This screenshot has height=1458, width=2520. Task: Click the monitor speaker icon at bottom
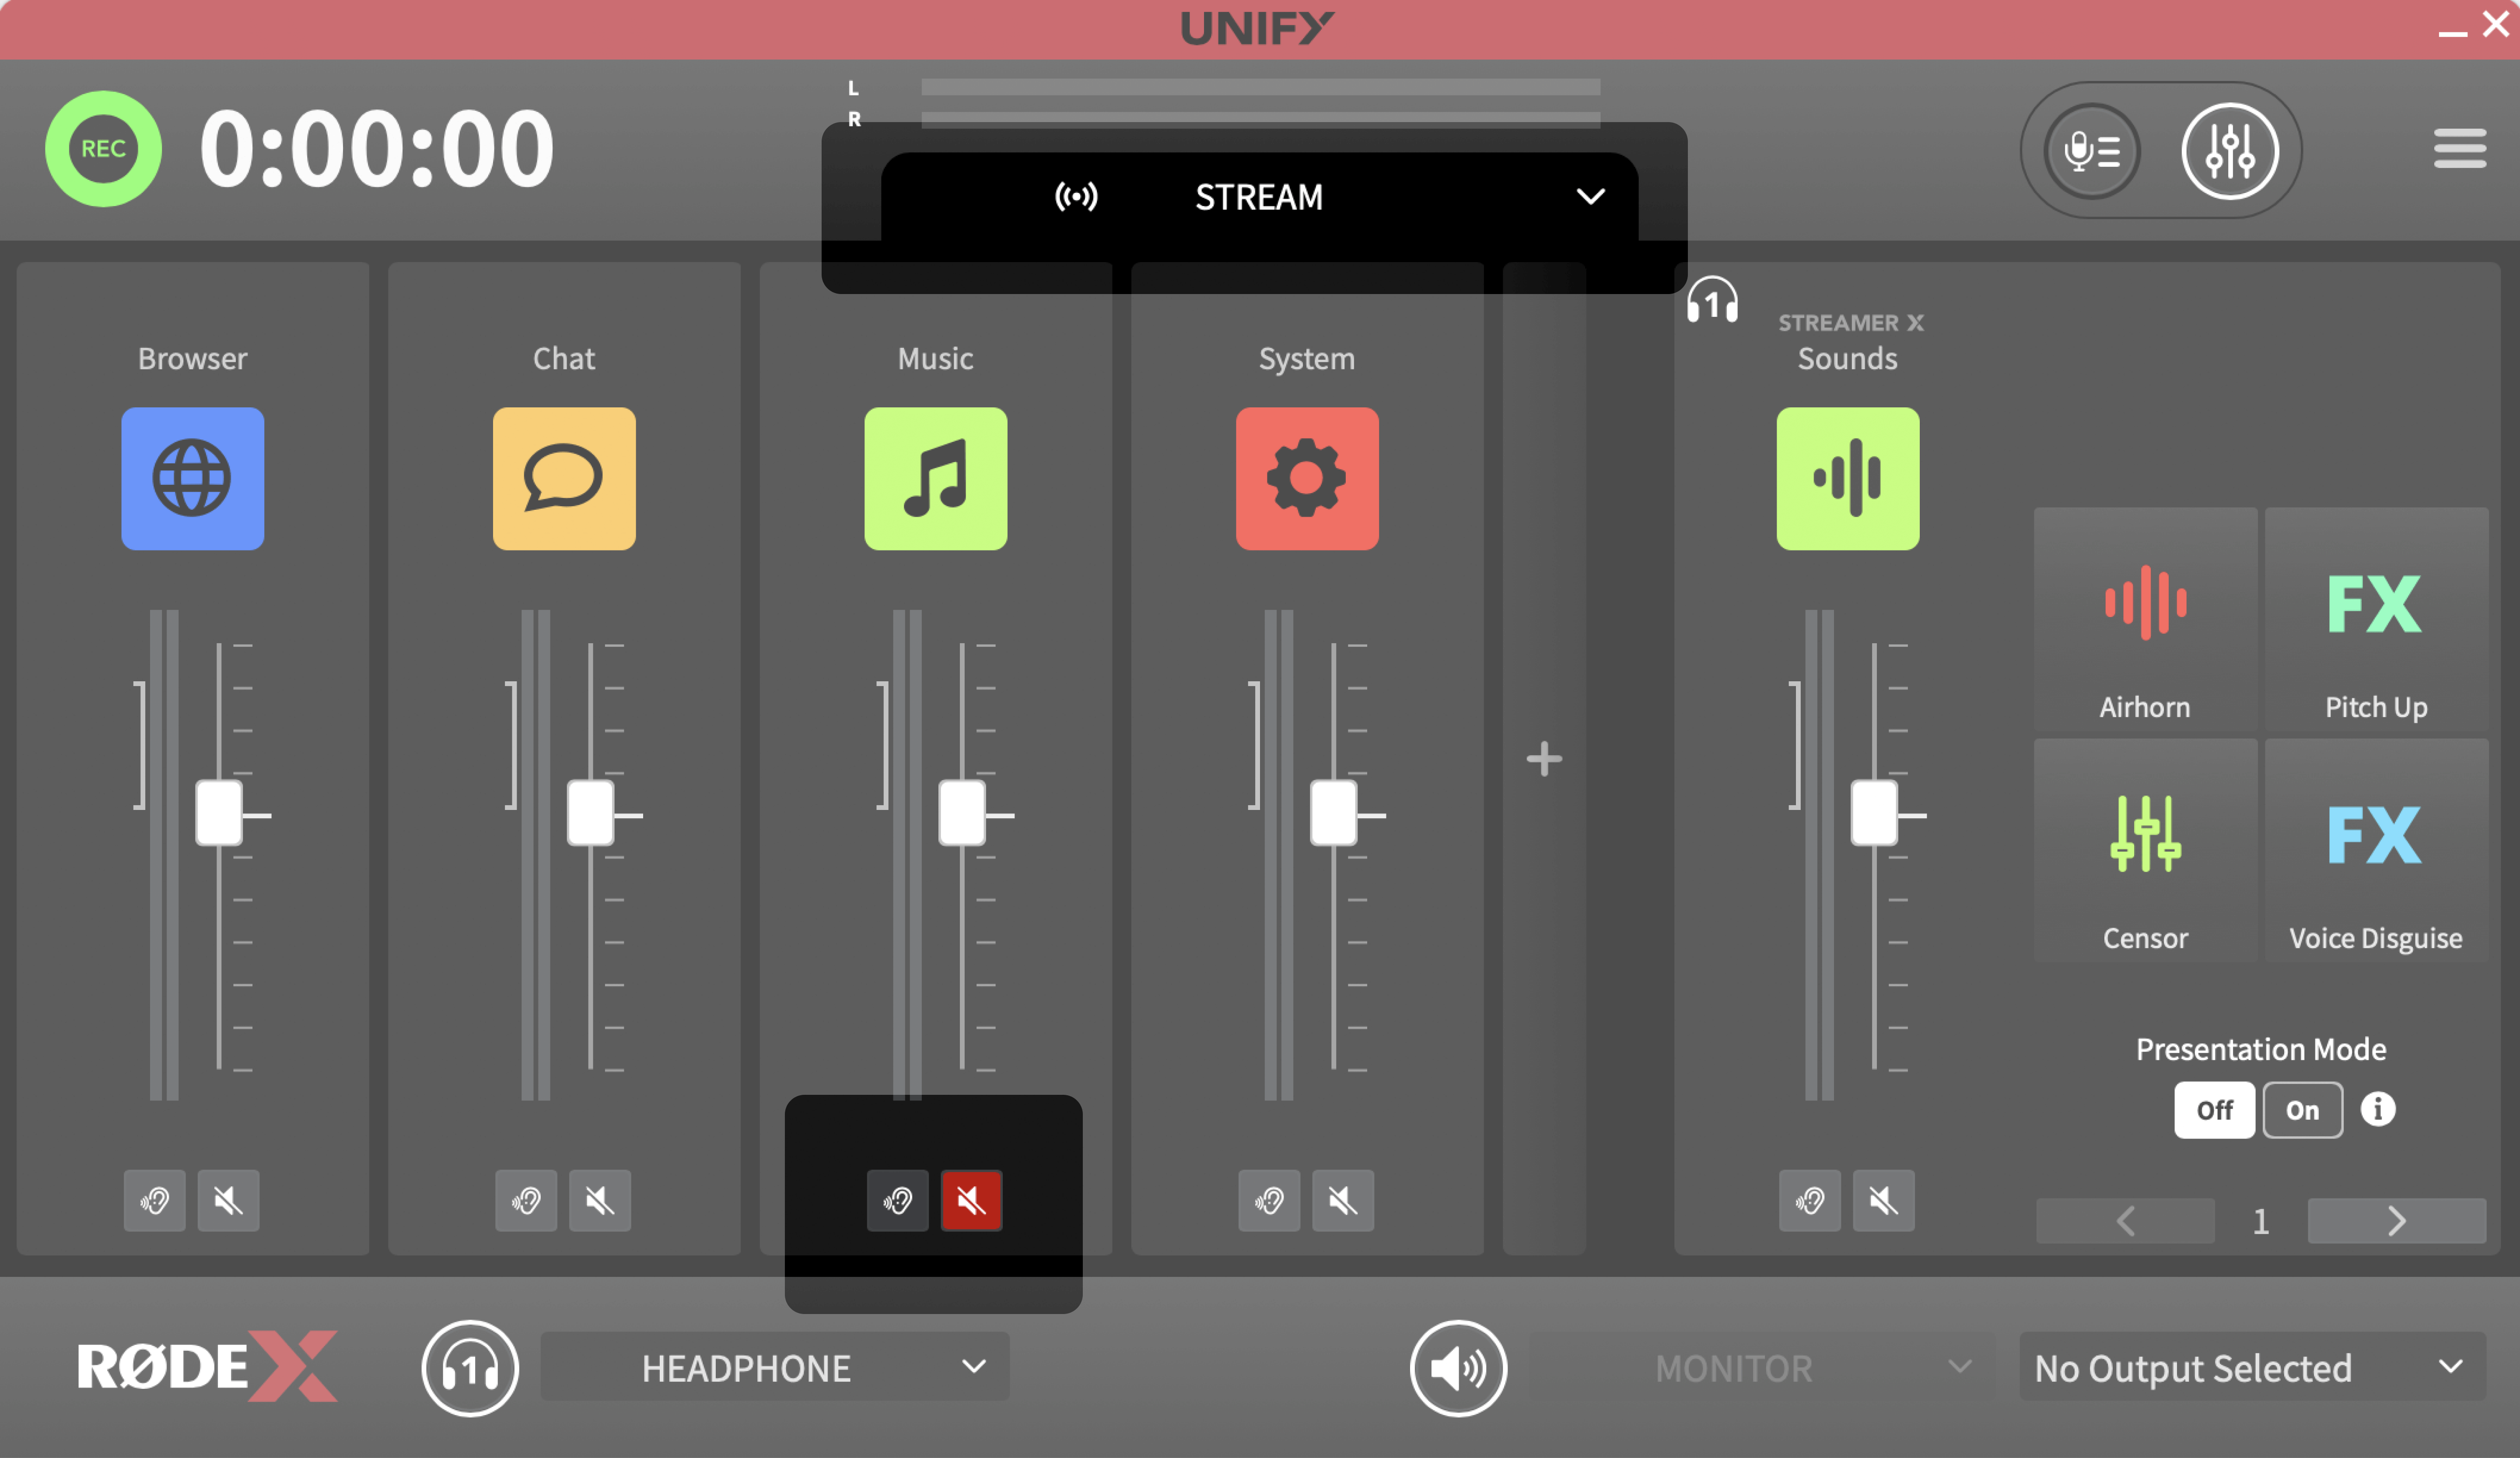click(x=1458, y=1368)
